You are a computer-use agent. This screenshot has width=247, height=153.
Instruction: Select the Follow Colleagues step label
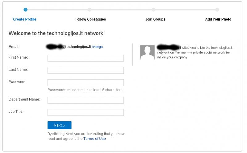(90, 19)
